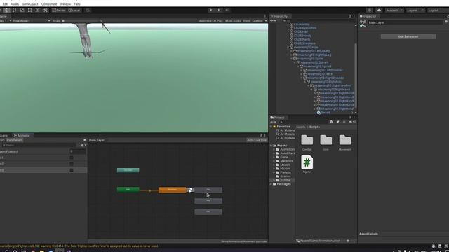Lock the Animator panel
This screenshot has width=449, height=252.
coord(260,135)
